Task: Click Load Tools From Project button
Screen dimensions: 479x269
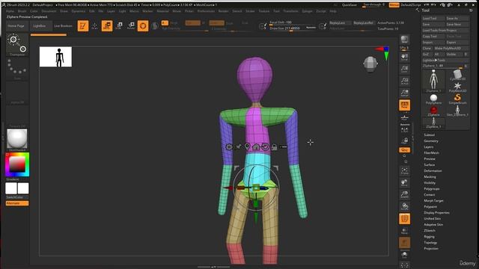Action: (x=446, y=30)
